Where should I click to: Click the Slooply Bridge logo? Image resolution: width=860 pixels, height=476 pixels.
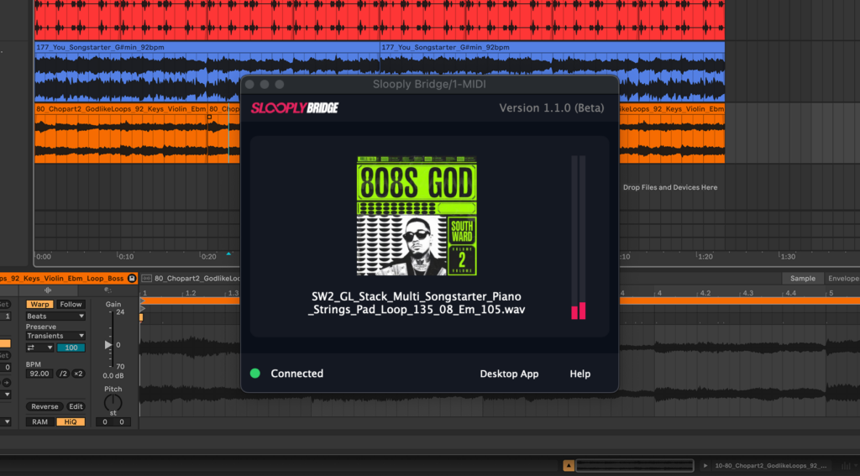(x=295, y=108)
